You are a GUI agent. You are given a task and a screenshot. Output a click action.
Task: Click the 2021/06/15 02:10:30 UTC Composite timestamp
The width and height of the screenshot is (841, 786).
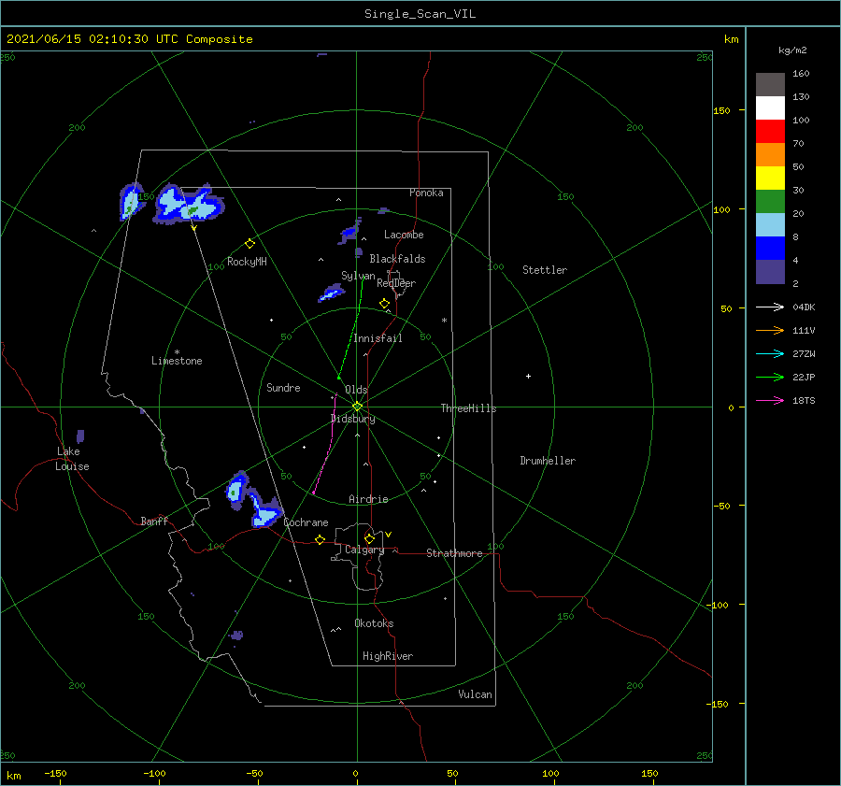tap(129, 39)
